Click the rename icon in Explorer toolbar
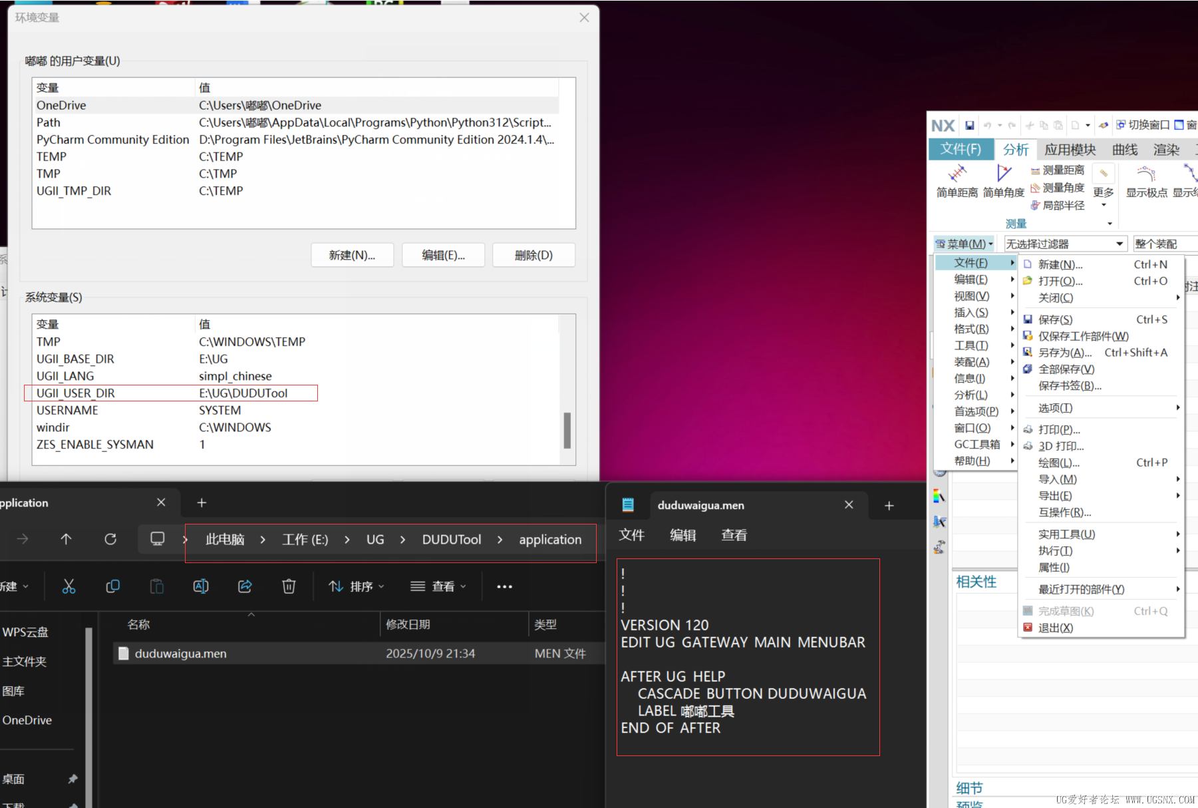Image resolution: width=1198 pixels, height=808 pixels. click(x=200, y=586)
